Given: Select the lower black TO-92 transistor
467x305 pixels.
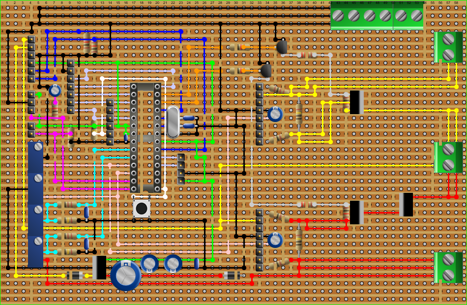Looking at the screenshot, I should coord(266,71).
